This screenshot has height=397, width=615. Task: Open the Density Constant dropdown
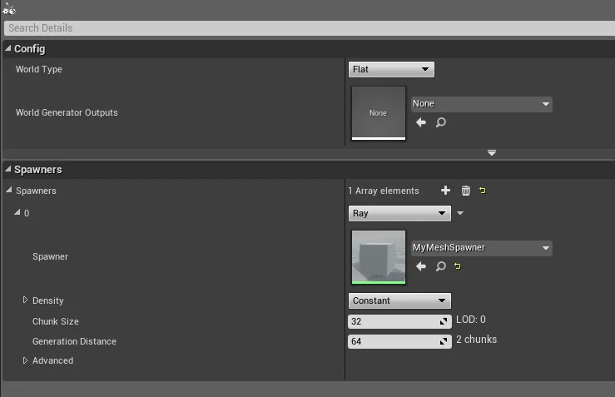point(399,300)
